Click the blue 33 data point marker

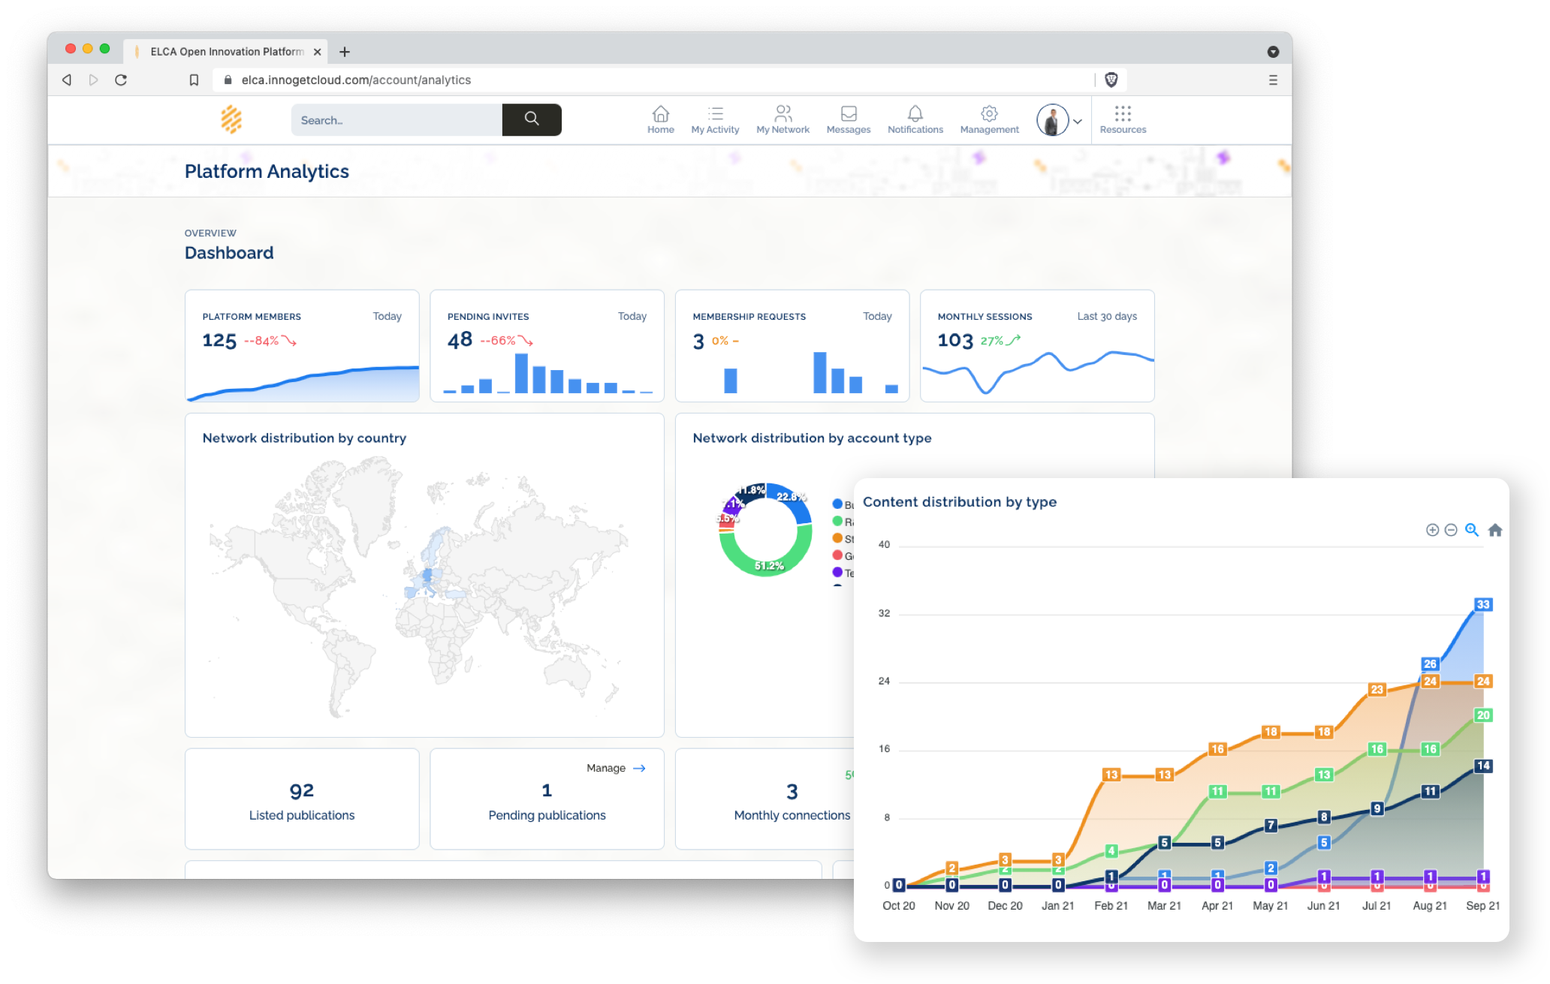1482,604
